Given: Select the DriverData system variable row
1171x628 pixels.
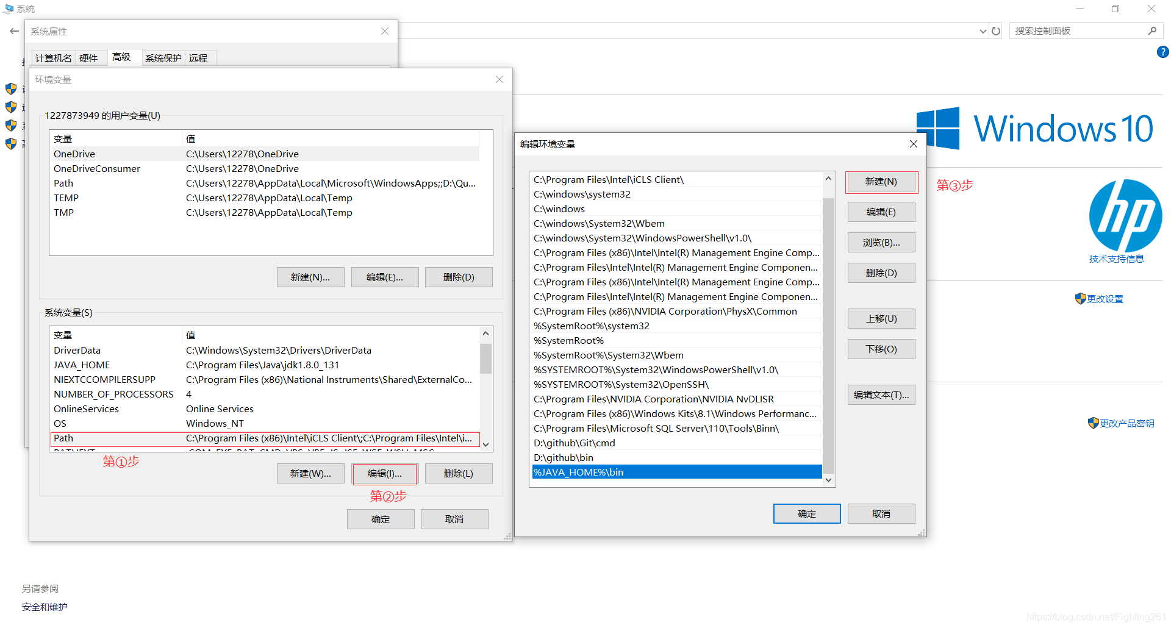Looking at the screenshot, I should pos(265,351).
